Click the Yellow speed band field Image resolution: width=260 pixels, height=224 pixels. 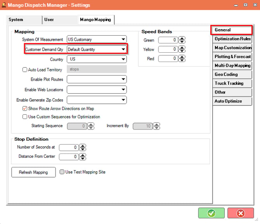pos(168,49)
